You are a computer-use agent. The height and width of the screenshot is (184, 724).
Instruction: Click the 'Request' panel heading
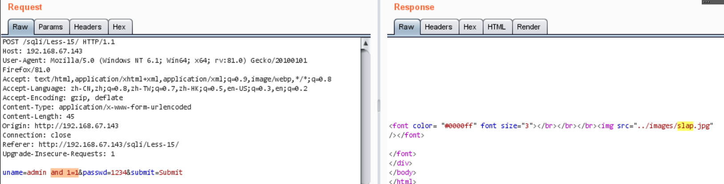[x=25, y=7]
